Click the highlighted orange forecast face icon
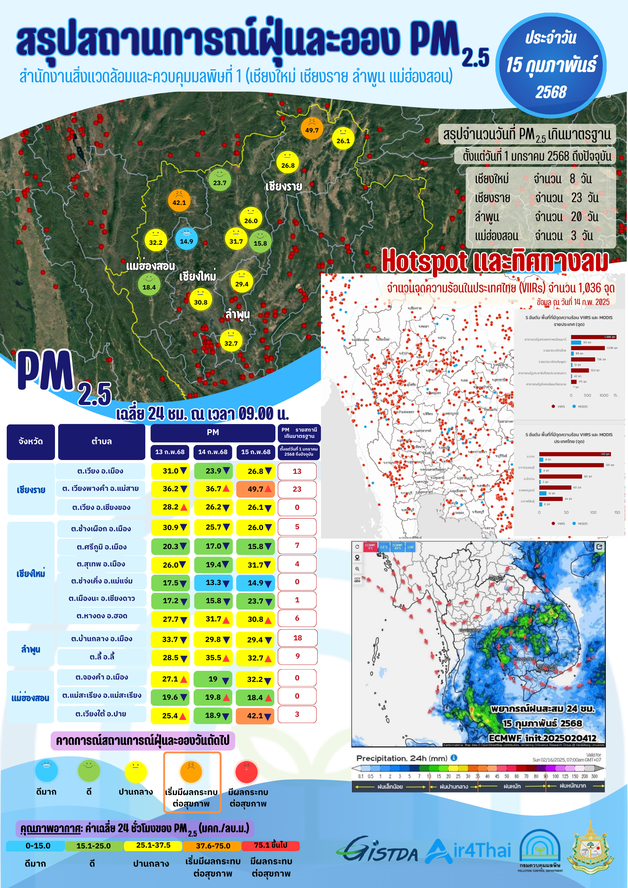The width and height of the screenshot is (628, 888). tap(191, 771)
